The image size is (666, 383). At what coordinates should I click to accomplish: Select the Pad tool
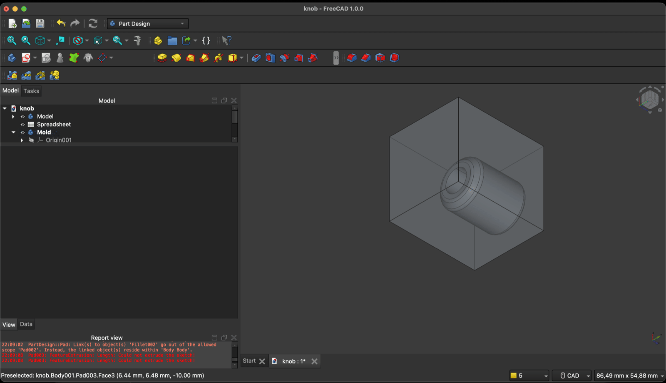tap(162, 58)
